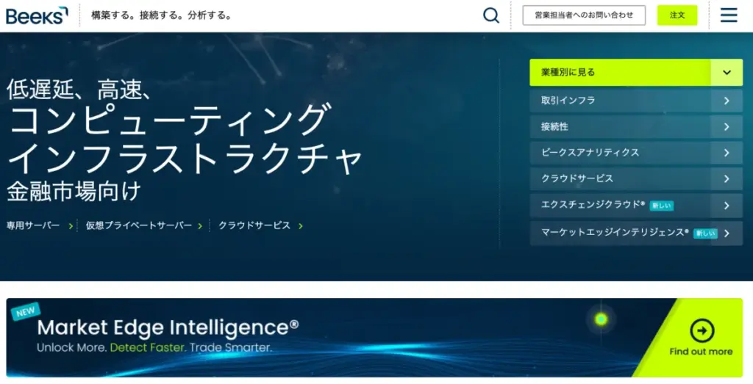Follow the 専用サーバー link
The image size is (753, 384).
[x=33, y=225]
